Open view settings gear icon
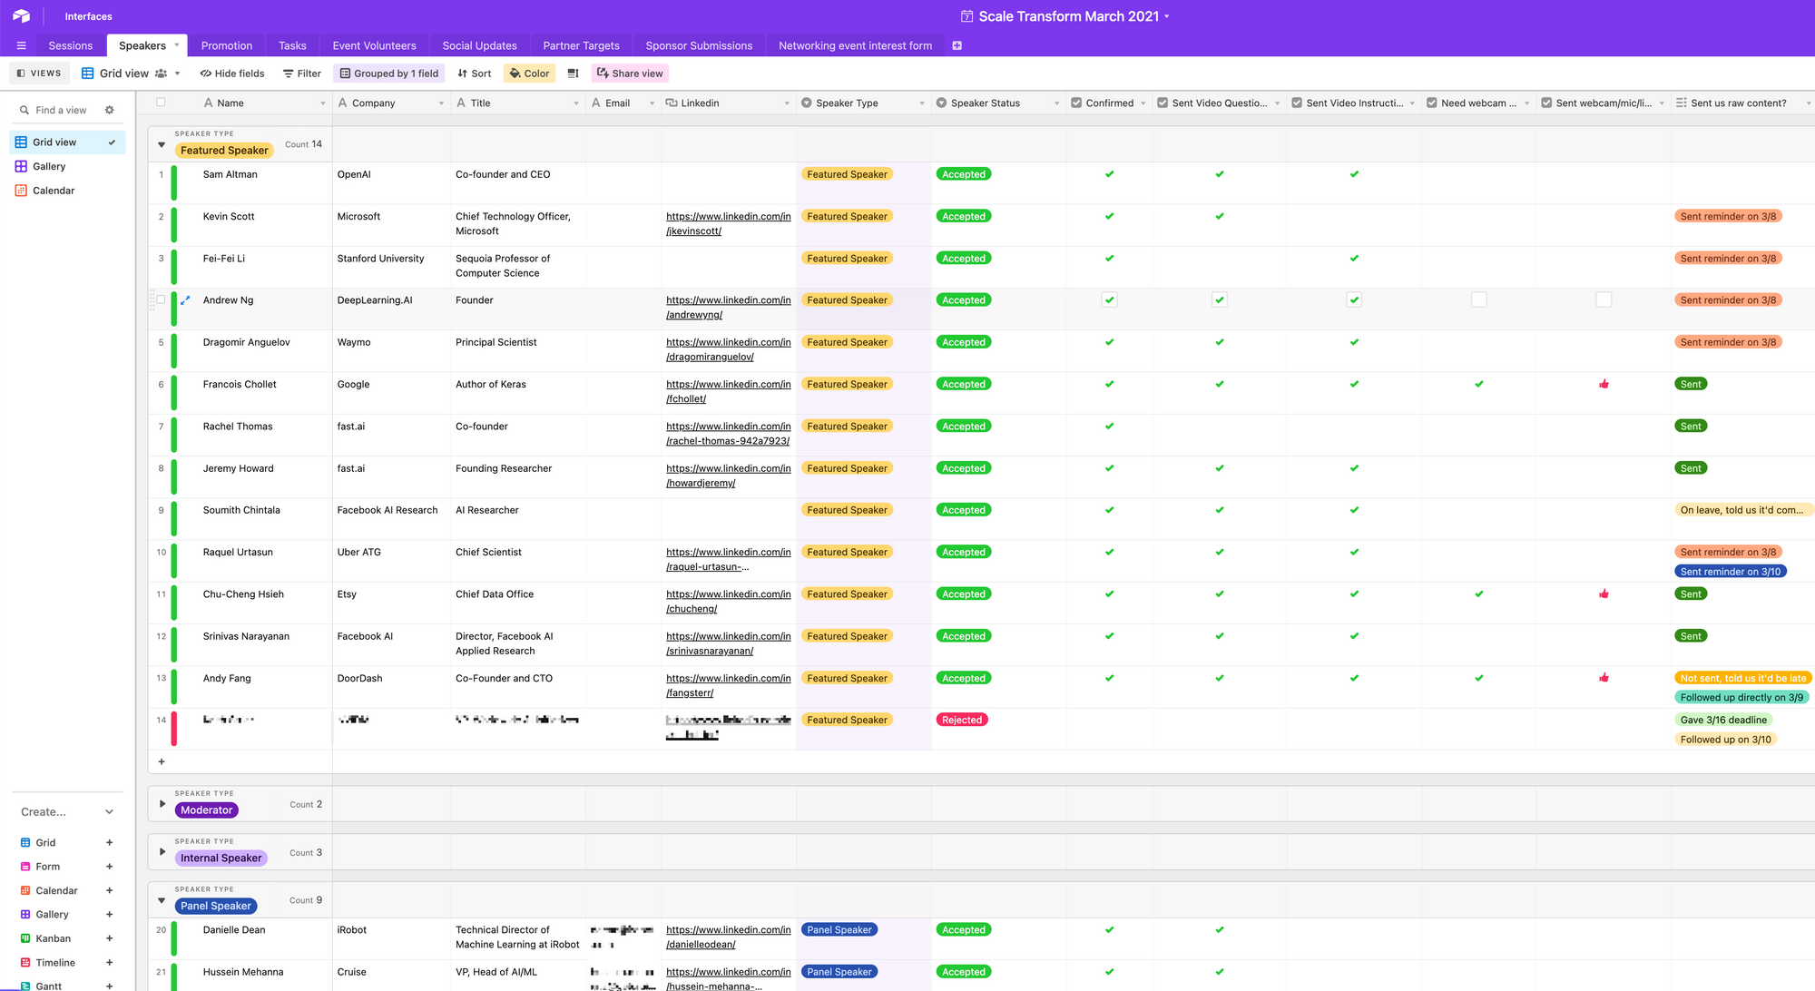The width and height of the screenshot is (1815, 991). pos(110,110)
